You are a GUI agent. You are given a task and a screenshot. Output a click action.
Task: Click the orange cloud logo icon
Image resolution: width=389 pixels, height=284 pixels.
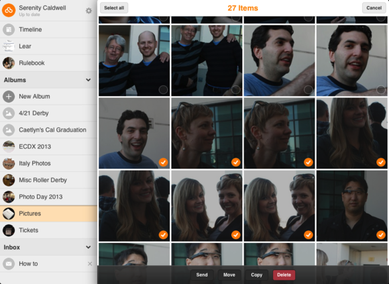pyautogui.click(x=9, y=11)
